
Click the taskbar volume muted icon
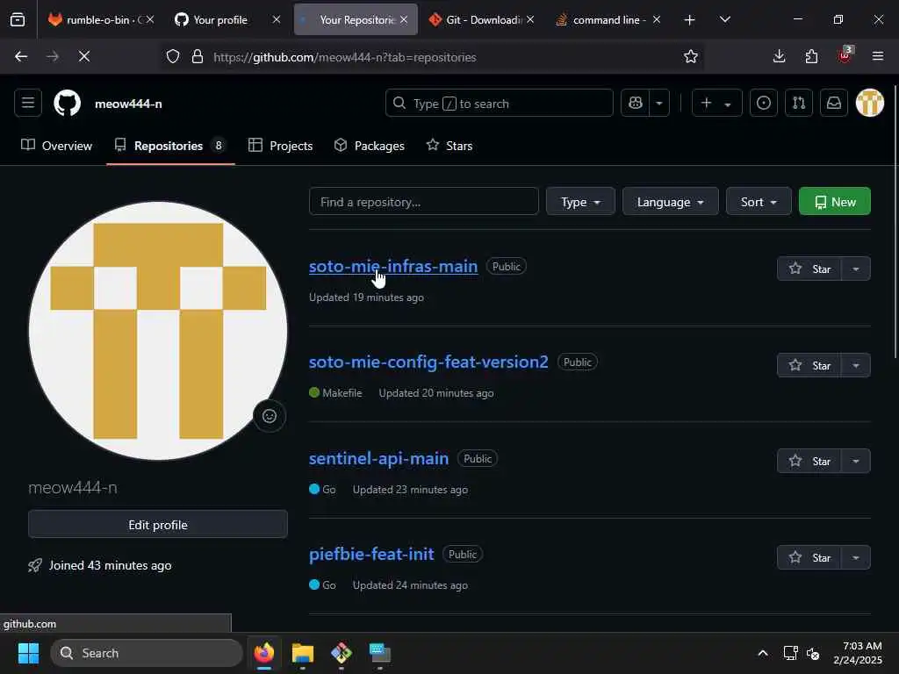(x=813, y=653)
